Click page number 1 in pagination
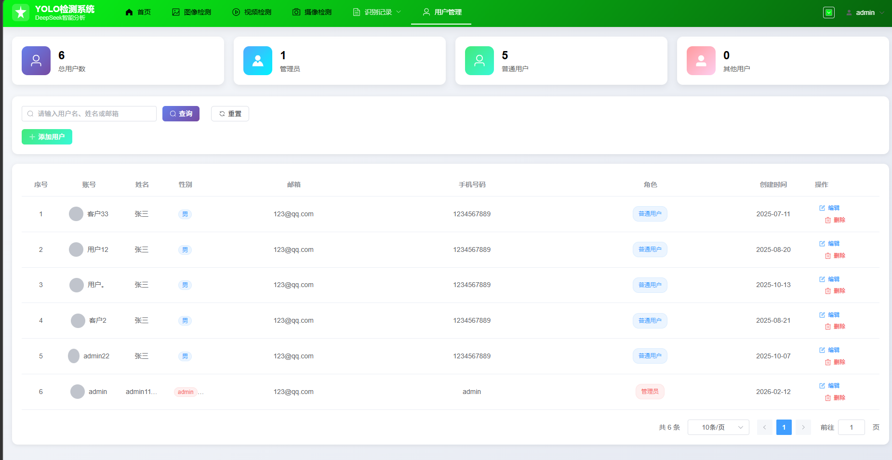This screenshot has height=460, width=892. point(784,427)
